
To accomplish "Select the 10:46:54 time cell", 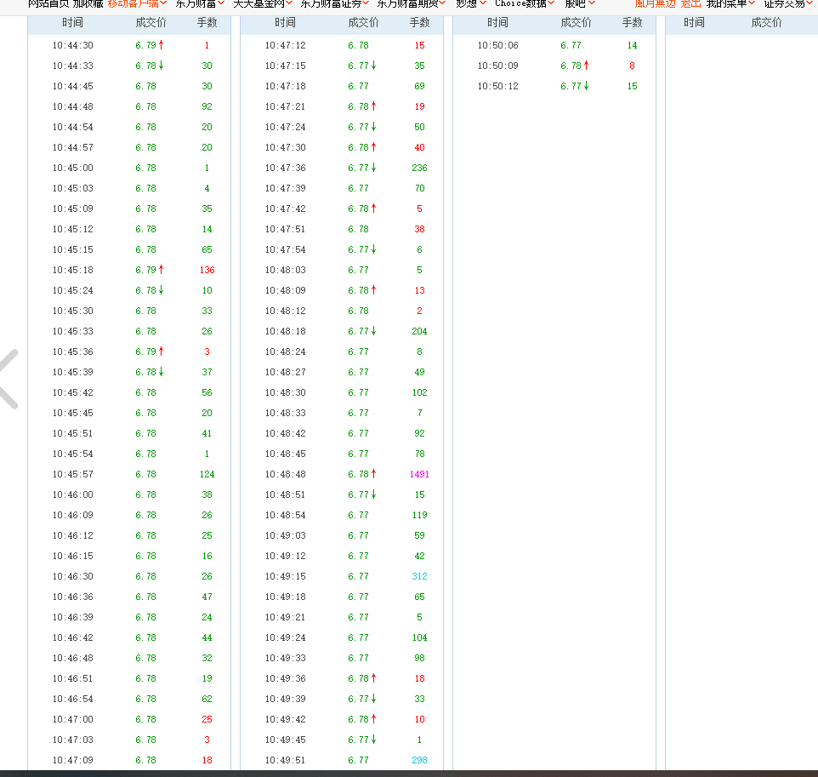I will pyautogui.click(x=72, y=699).
